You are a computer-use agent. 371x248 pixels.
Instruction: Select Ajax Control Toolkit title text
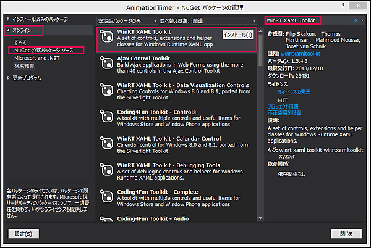(143, 58)
